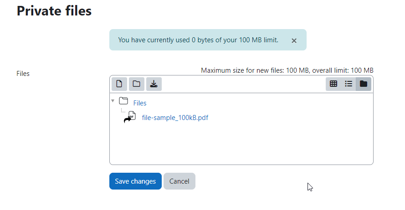This screenshot has height=210, width=405.
Task: Click the Files folder icon
Action: pyautogui.click(x=123, y=101)
